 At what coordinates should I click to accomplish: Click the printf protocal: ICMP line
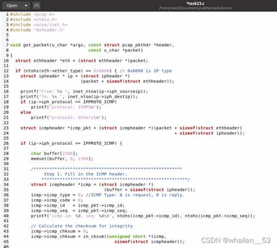point(66,107)
